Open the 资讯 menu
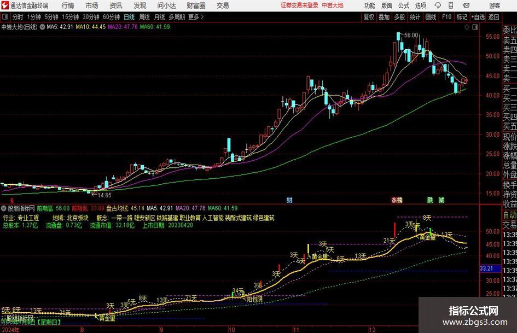Screen dimensions: 517x333 (116, 5)
